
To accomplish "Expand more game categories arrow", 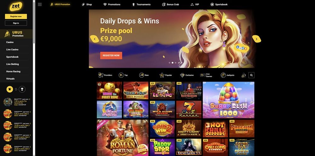I will 244,75.
